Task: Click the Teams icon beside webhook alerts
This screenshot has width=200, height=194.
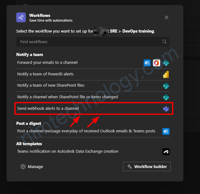Action: (x=166, y=109)
